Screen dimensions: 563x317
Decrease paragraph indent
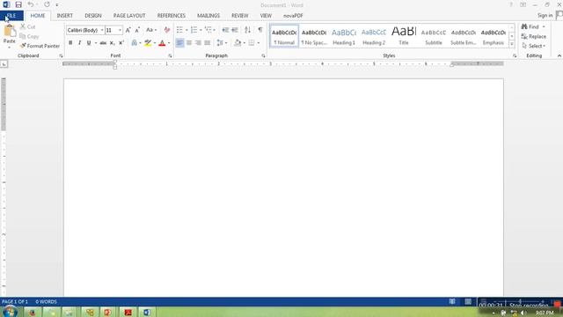225,30
